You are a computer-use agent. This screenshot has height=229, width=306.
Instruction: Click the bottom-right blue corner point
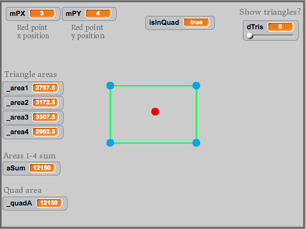point(196,142)
